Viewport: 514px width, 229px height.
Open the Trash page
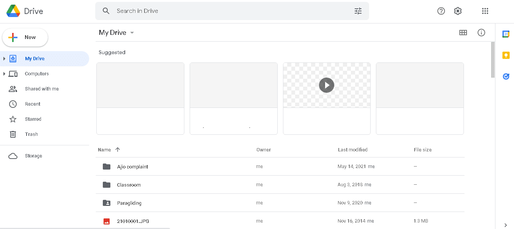(31, 134)
